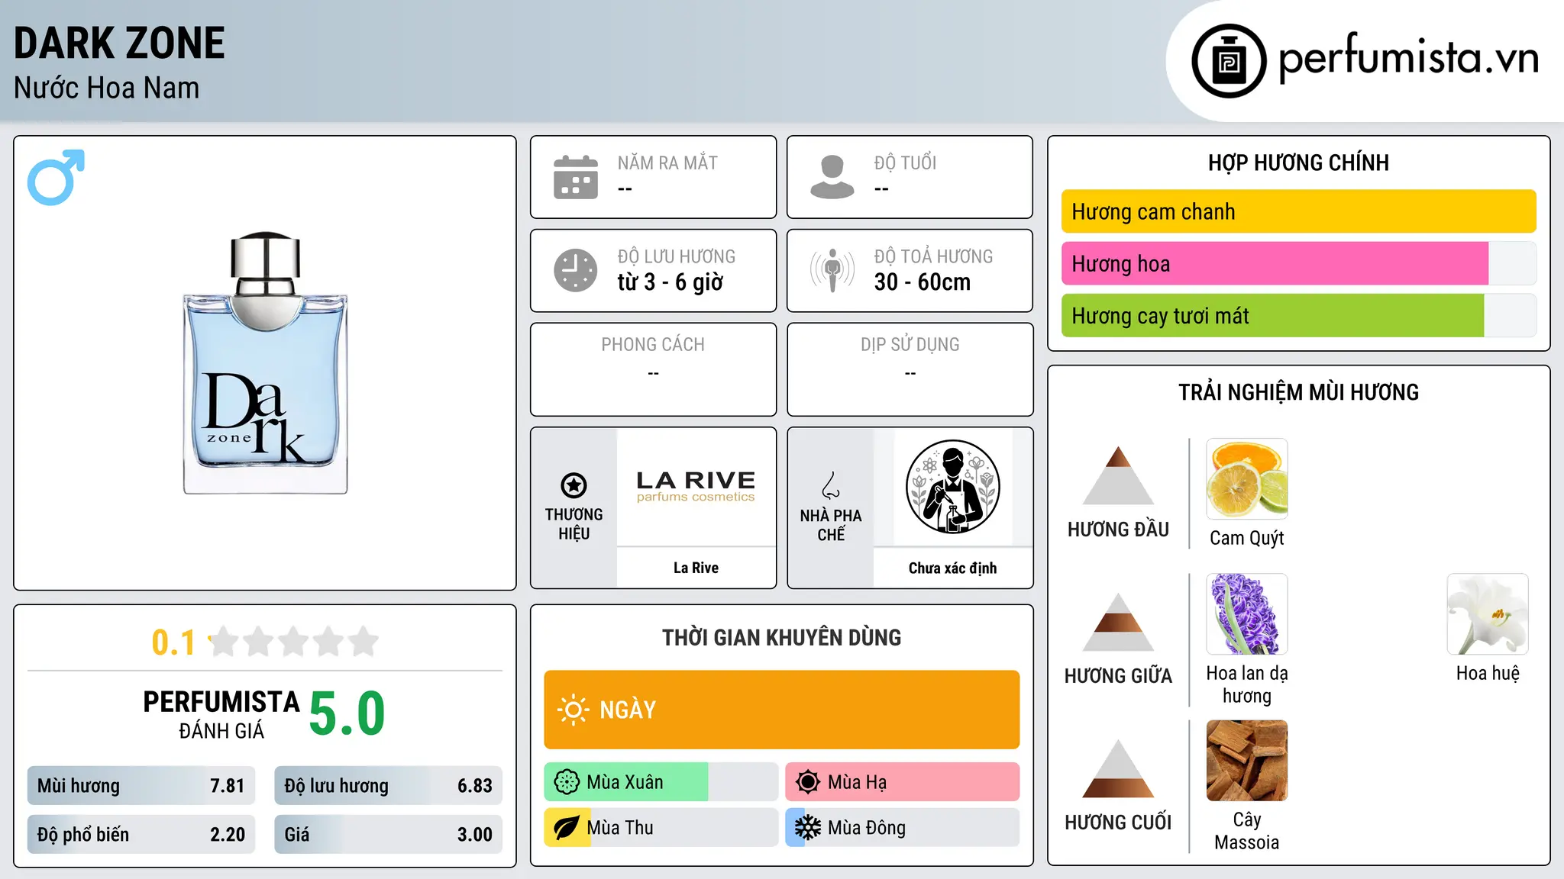Image resolution: width=1564 pixels, height=879 pixels.
Task: Click the Phong cách info card
Action: coord(653,369)
